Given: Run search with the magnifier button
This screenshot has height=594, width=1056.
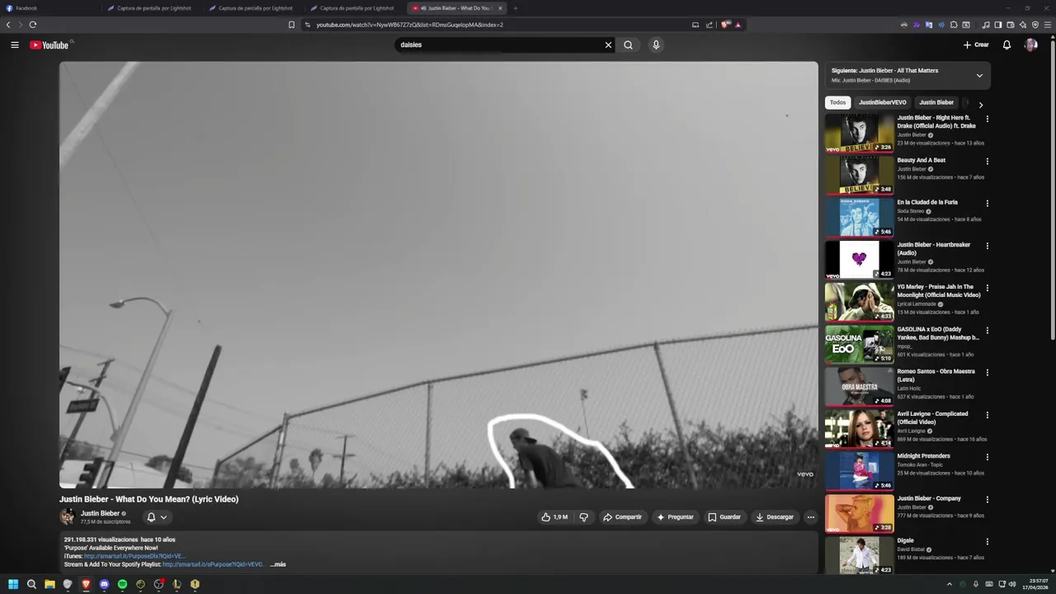Looking at the screenshot, I should [x=629, y=45].
